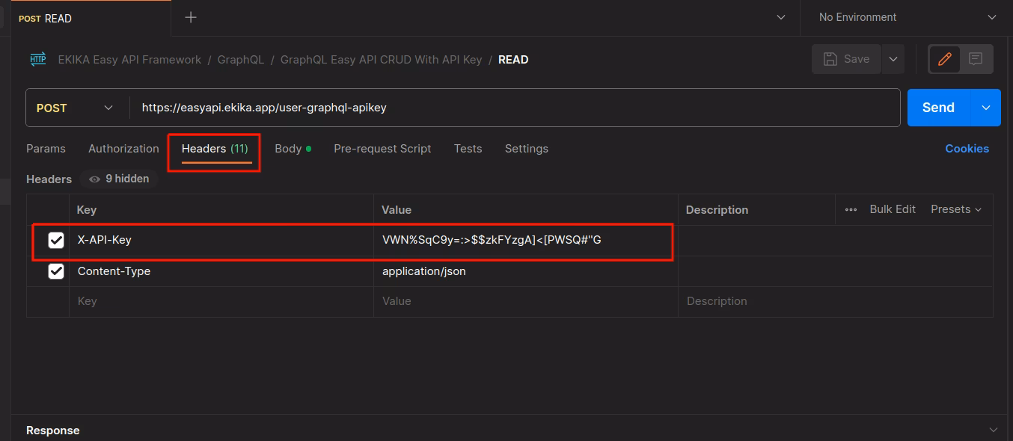Switch to the Authorization tab
The image size is (1013, 441).
point(123,148)
